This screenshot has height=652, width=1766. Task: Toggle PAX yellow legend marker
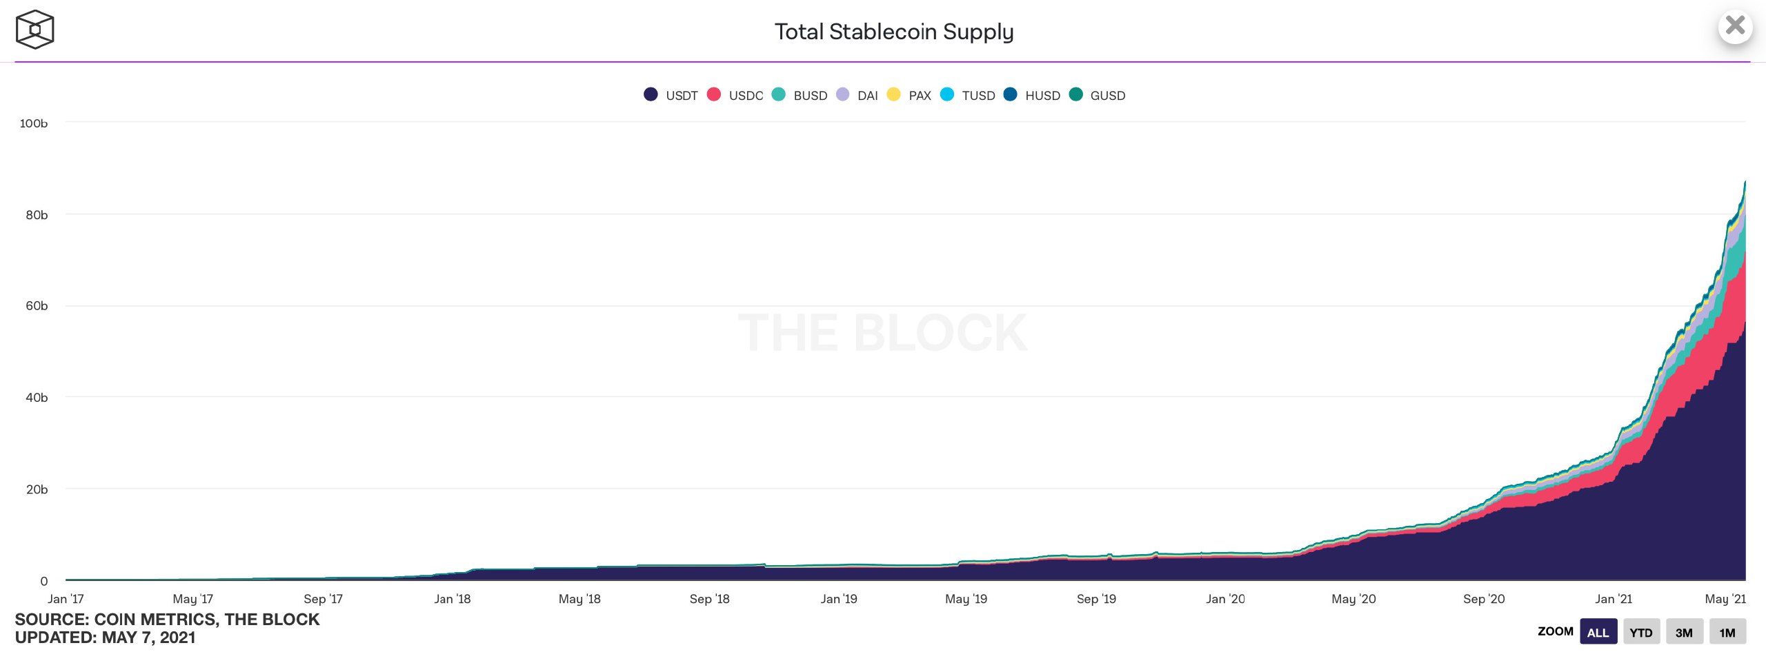(893, 94)
